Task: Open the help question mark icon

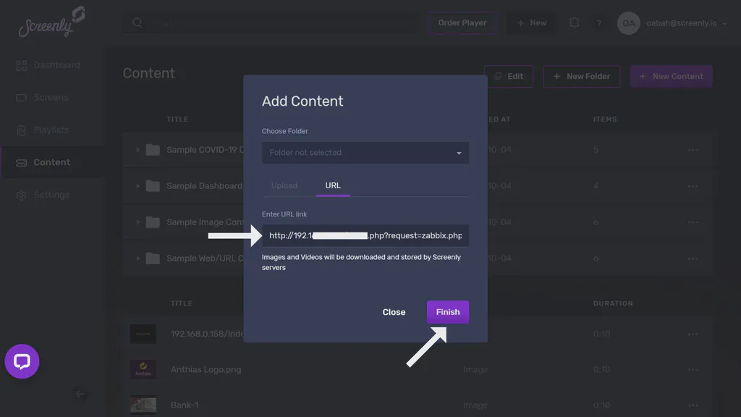Action: (x=599, y=22)
